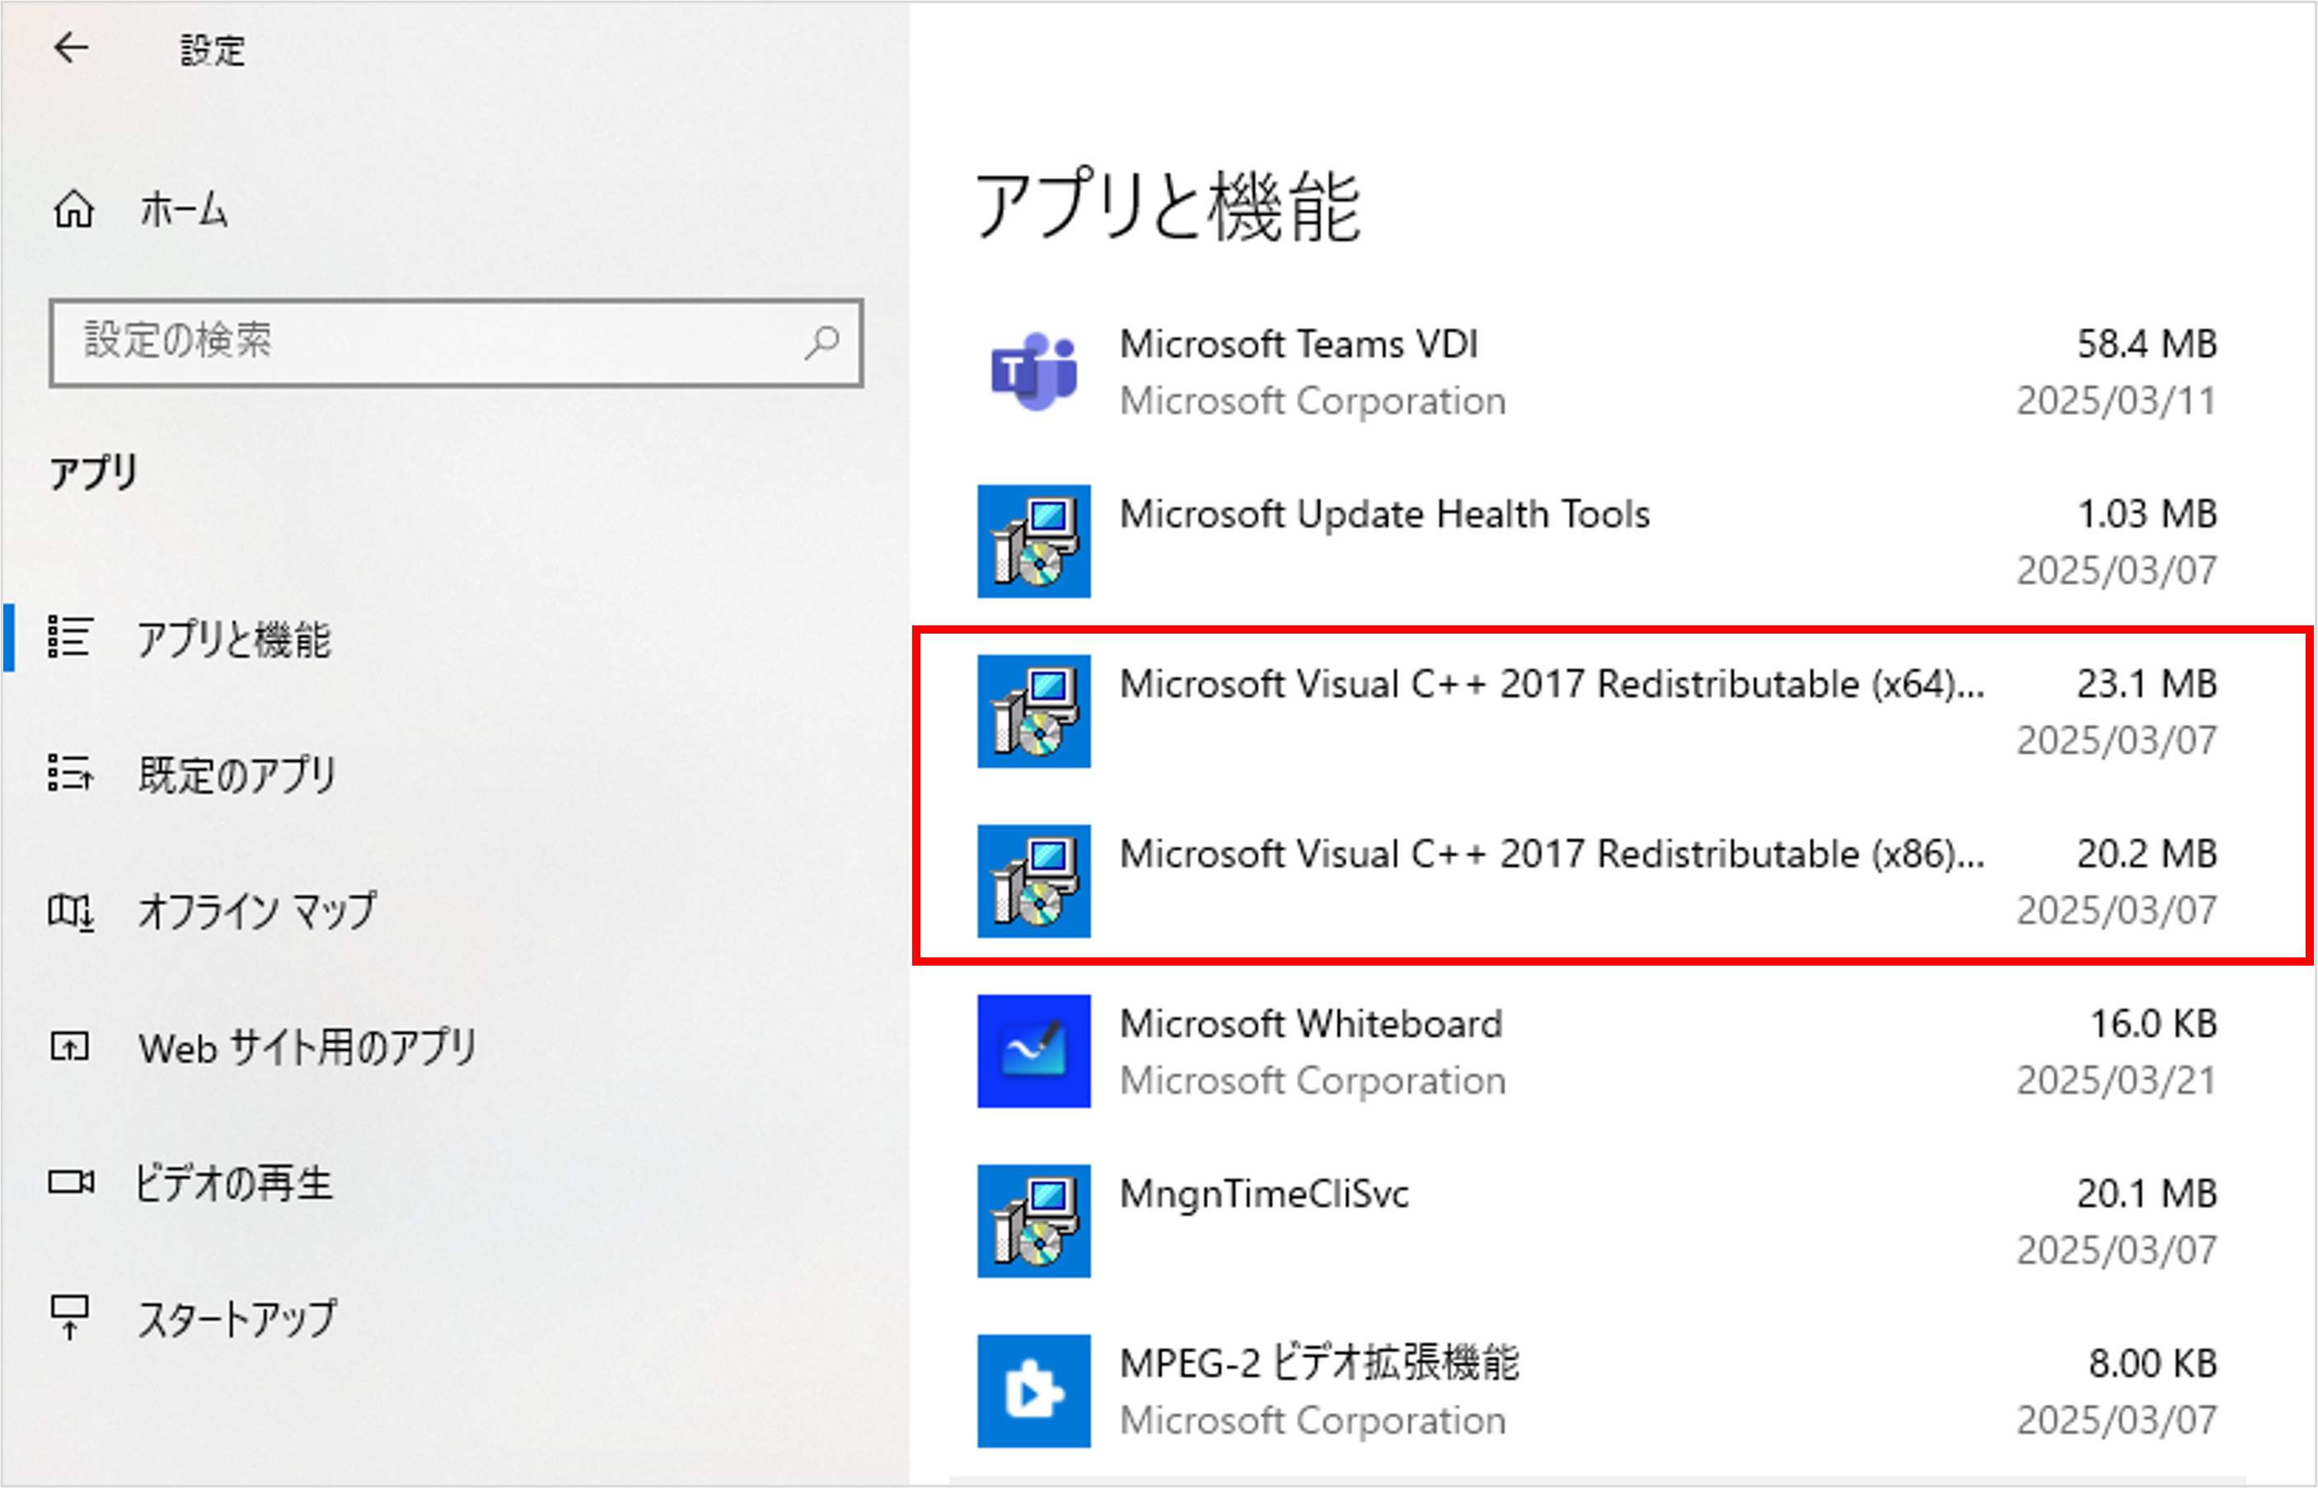Click the 2025/03/11 install date

2116,401
